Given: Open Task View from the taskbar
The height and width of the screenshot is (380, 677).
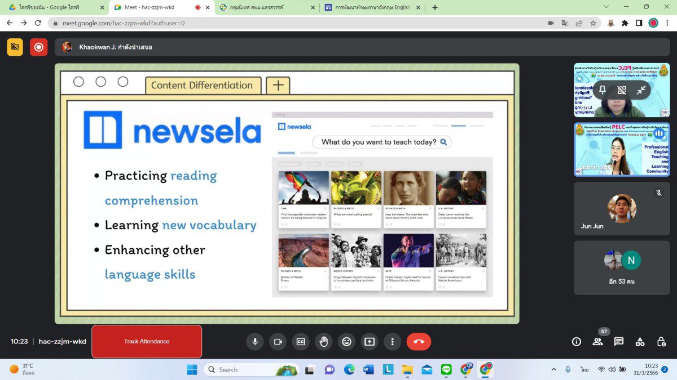Looking at the screenshot, I should tap(309, 369).
